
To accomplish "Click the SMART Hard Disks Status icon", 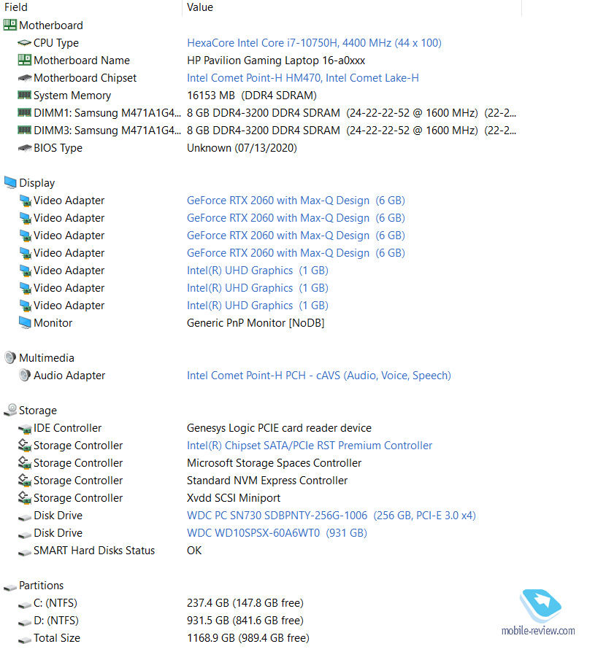I will (25, 552).
